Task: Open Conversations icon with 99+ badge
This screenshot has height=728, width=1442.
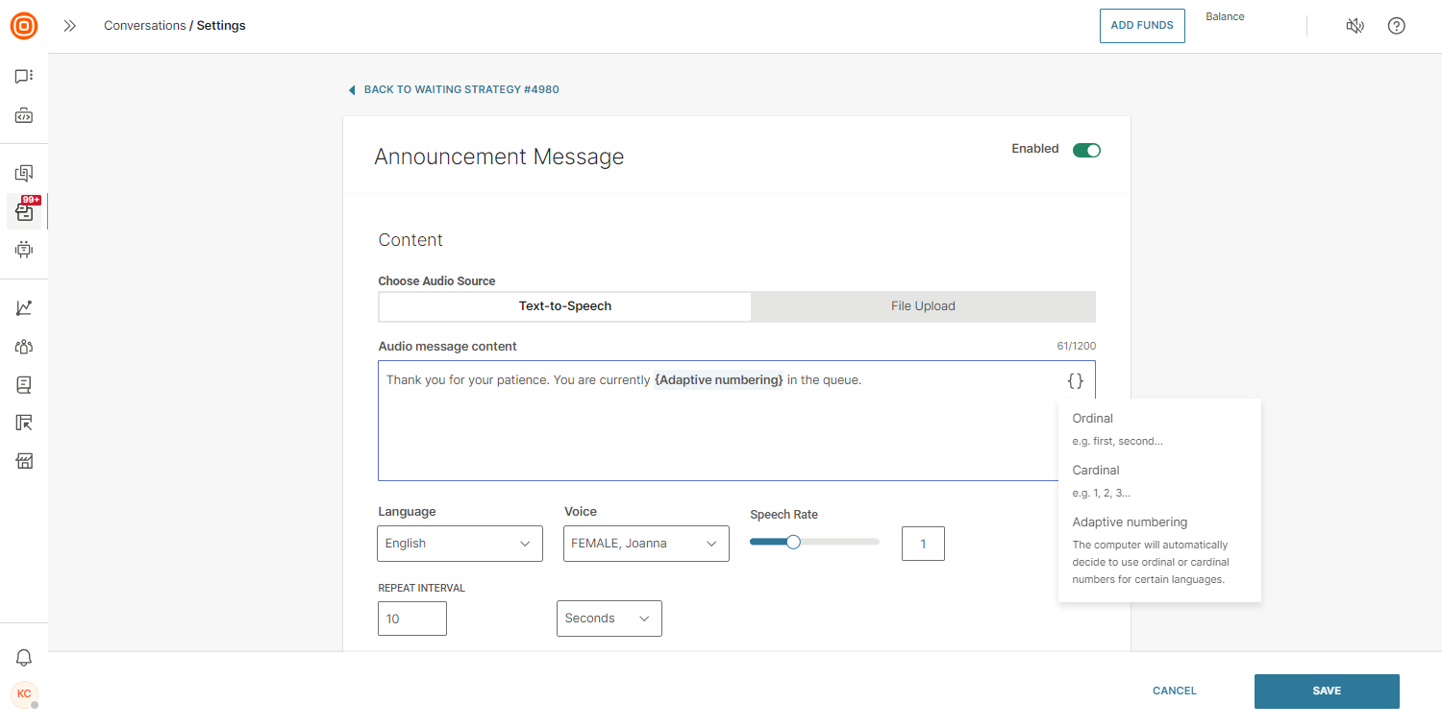Action: point(25,211)
